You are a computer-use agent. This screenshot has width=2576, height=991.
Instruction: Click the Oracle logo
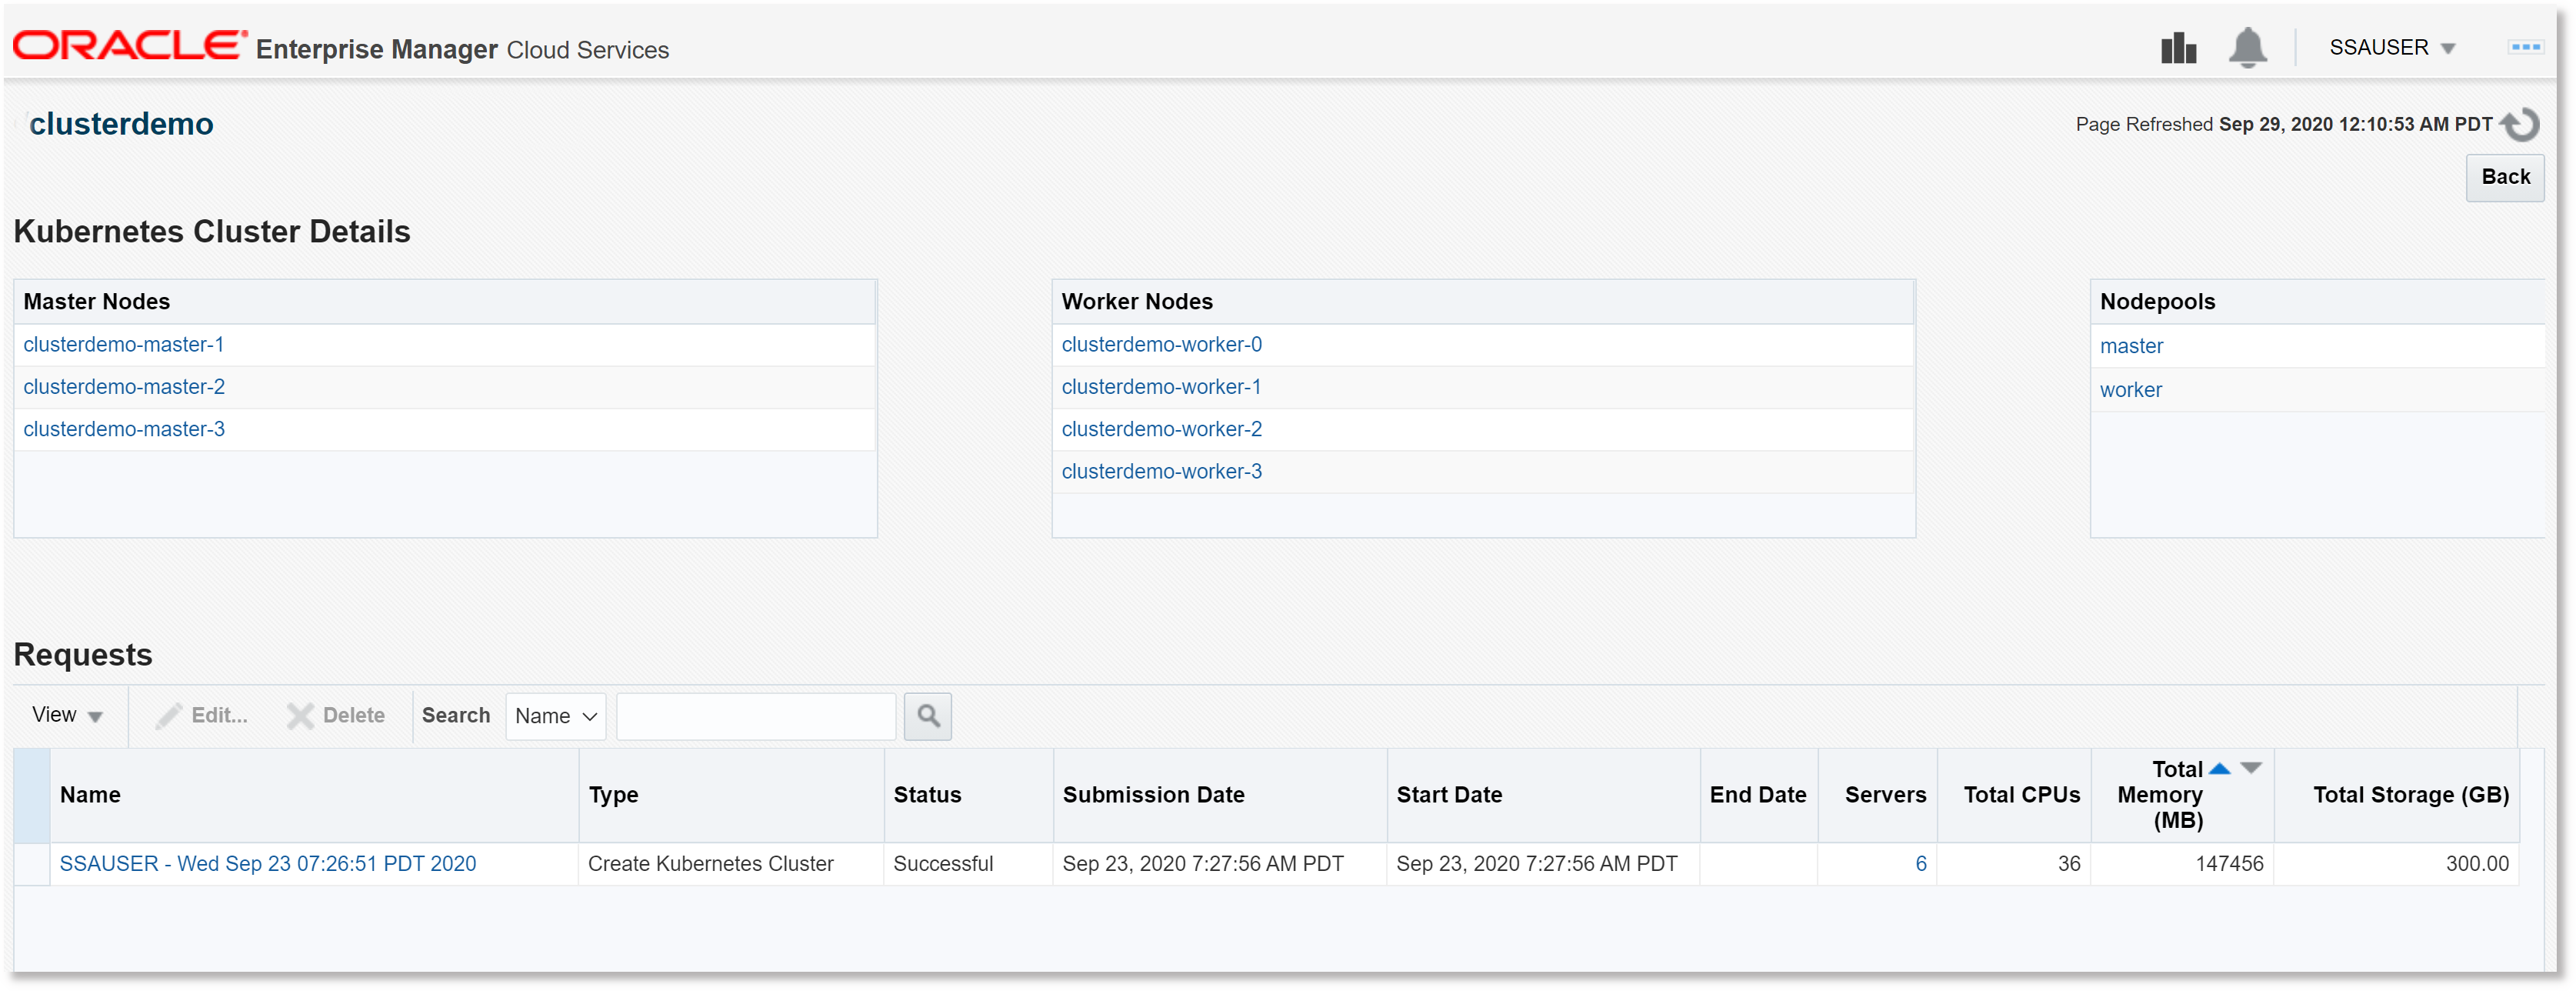(x=129, y=45)
